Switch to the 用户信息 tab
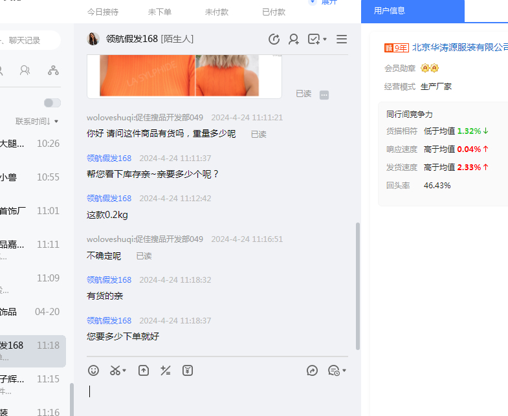The width and height of the screenshot is (508, 416). point(412,10)
